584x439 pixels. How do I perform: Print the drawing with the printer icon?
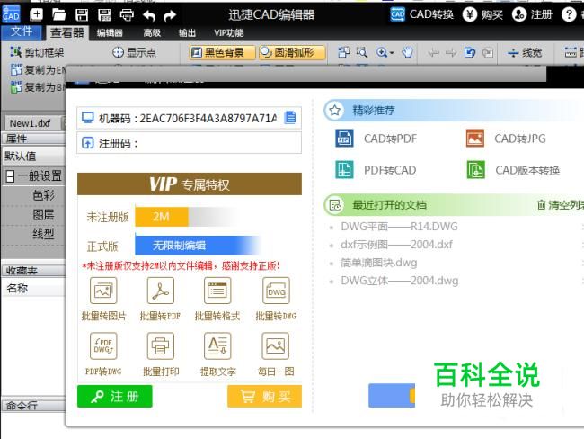127,15
